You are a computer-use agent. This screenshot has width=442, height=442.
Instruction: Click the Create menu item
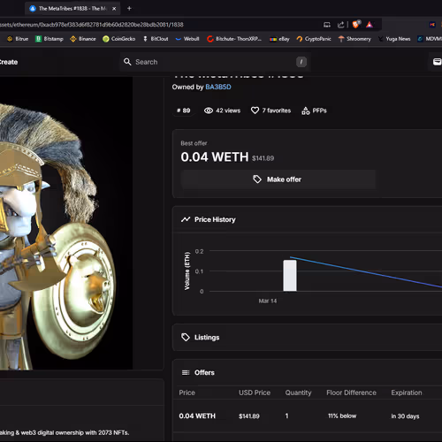pyautogui.click(x=9, y=62)
